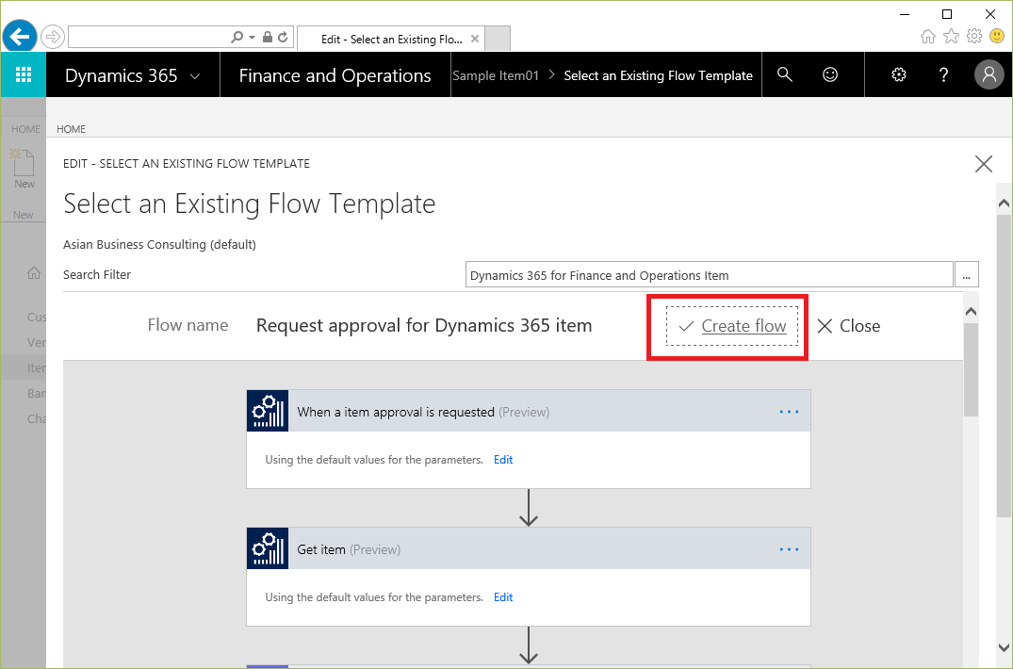Open the address bar dropdown arrow
Image resolution: width=1013 pixels, height=669 pixels.
(252, 38)
